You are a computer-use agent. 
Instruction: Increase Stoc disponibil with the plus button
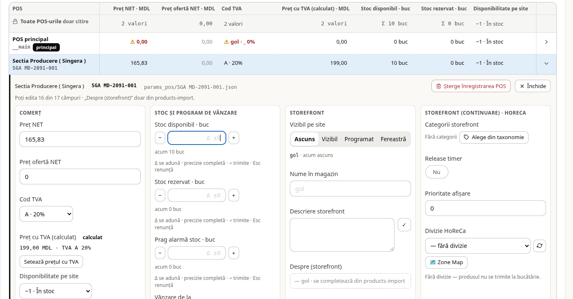234,138
